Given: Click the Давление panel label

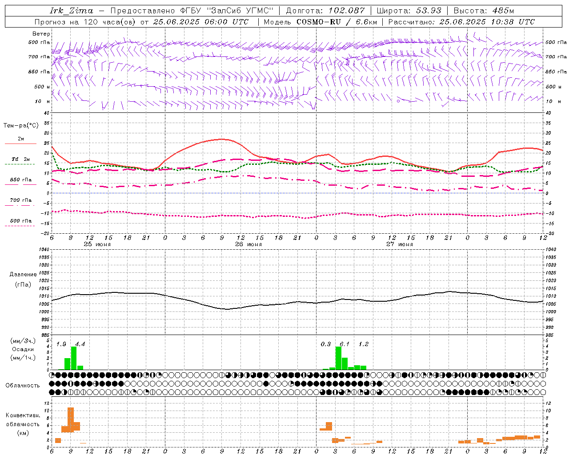Looking at the screenshot, I should coord(23,275).
